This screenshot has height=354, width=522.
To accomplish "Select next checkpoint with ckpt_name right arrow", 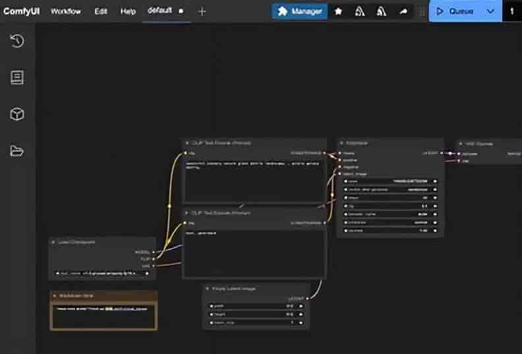I will 147,274.
